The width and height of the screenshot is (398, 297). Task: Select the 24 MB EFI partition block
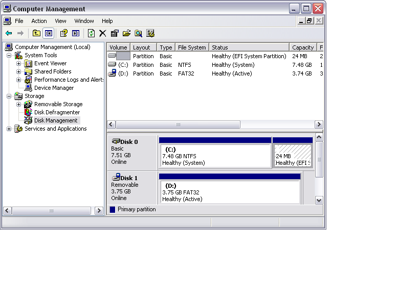click(x=293, y=153)
